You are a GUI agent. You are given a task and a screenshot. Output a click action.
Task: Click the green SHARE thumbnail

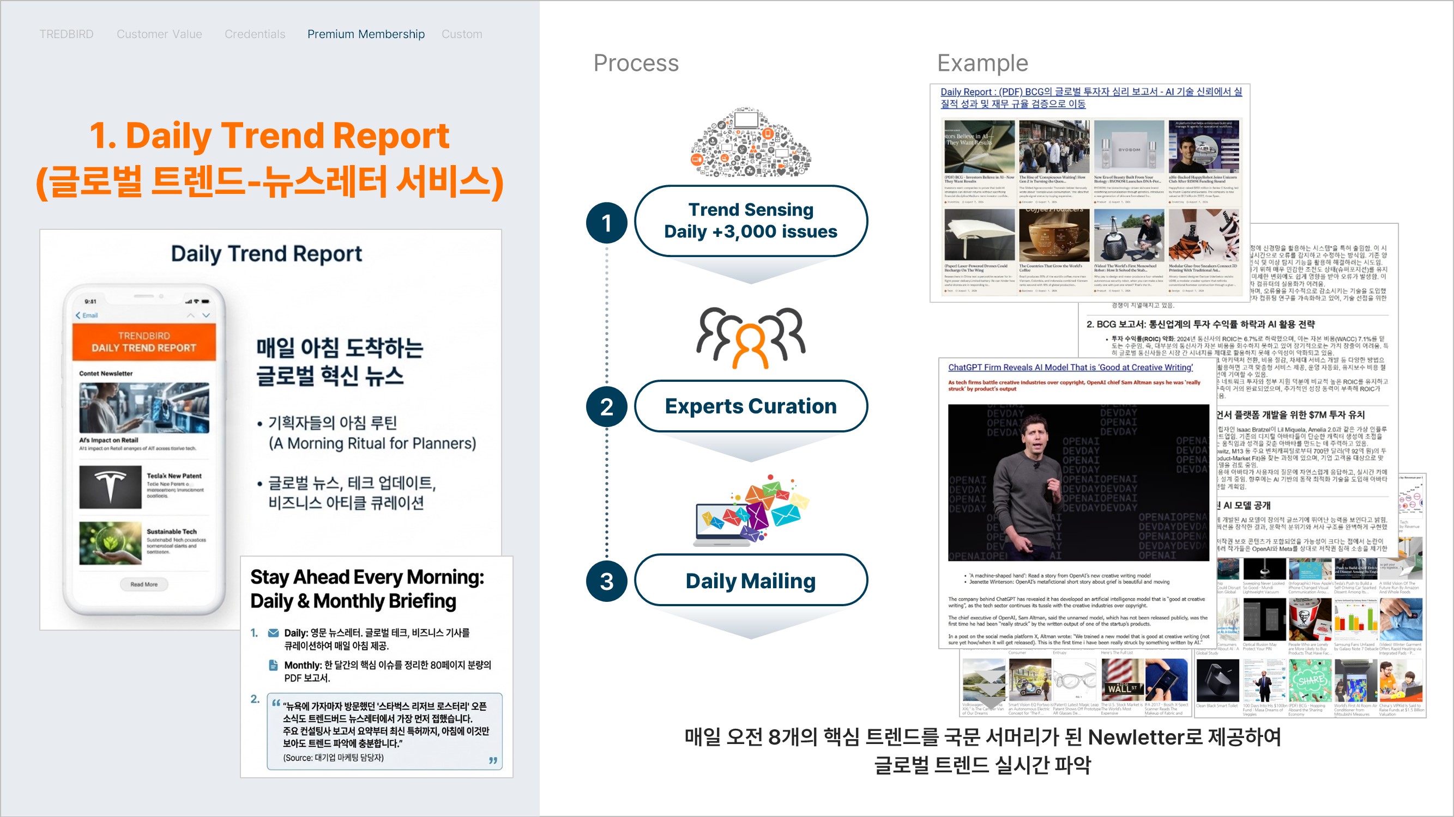(x=1310, y=679)
